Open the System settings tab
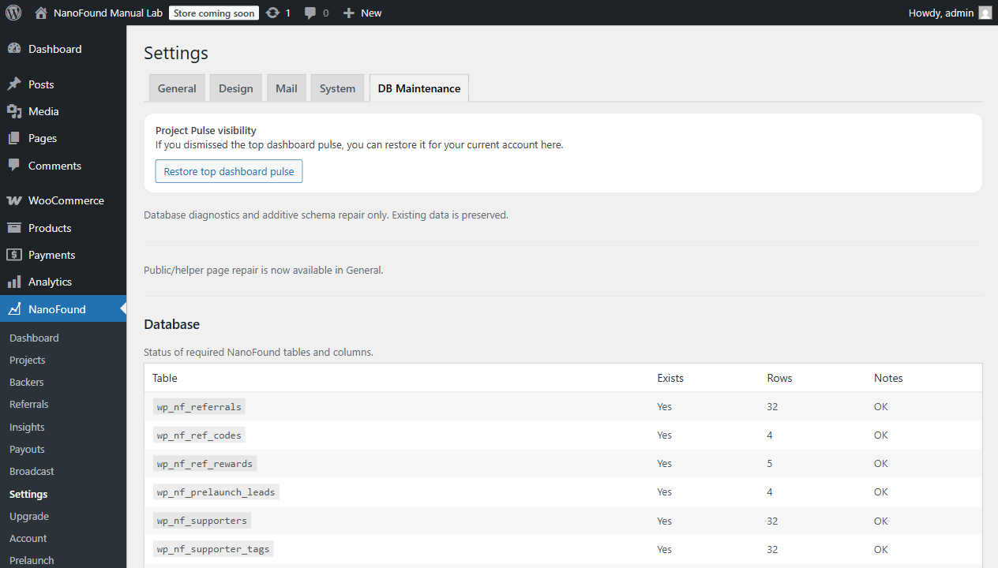The image size is (998, 568). click(337, 88)
